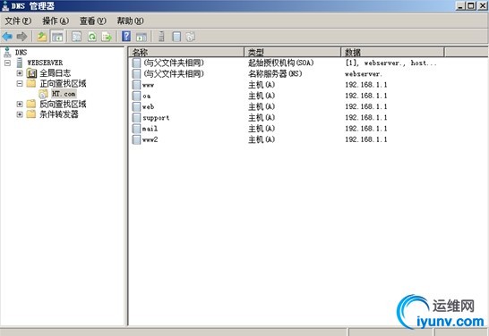489x336 pixels.
Task: Open Properties via the toolbar sheet icon
Action: (x=76, y=37)
